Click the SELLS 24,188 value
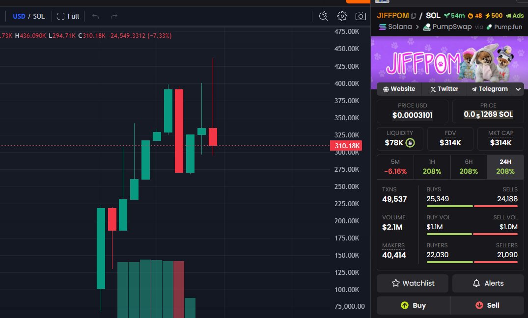Screen dimensions: 528x318 click(x=507, y=199)
